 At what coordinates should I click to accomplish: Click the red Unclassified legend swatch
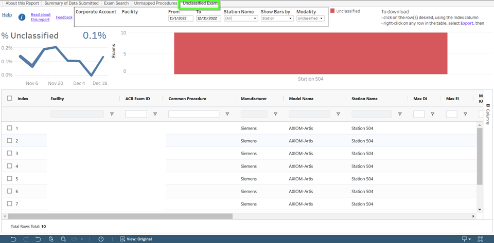332,11
